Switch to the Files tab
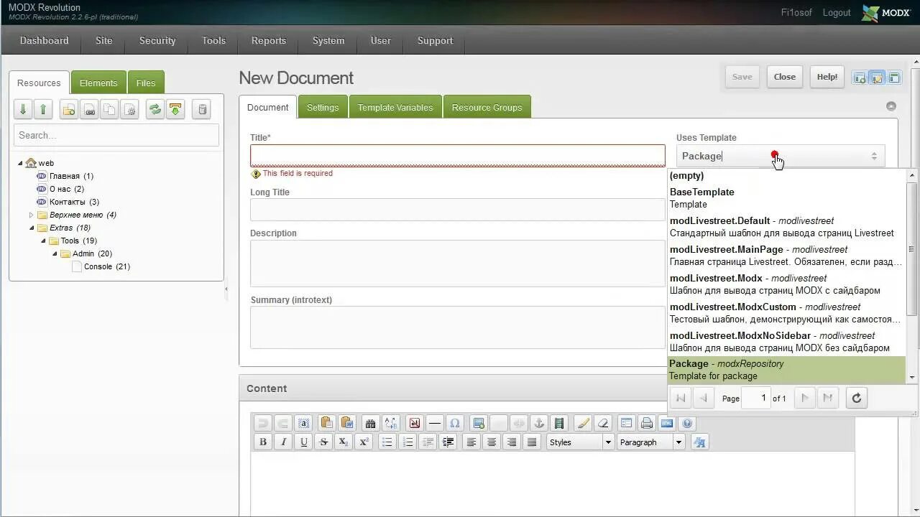 (146, 83)
